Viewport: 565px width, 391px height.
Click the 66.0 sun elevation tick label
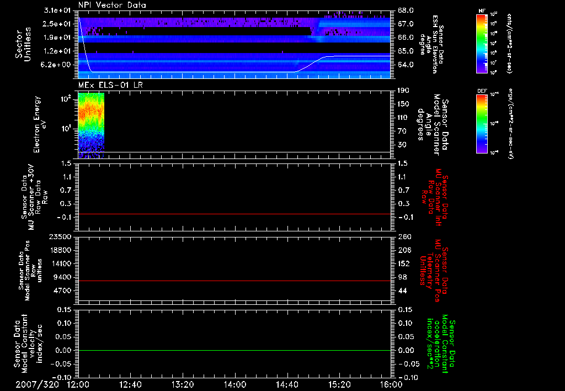pyautogui.click(x=406, y=38)
